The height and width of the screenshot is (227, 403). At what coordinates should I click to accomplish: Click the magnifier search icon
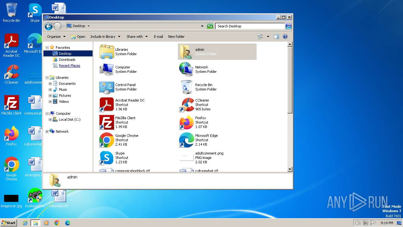(288, 26)
